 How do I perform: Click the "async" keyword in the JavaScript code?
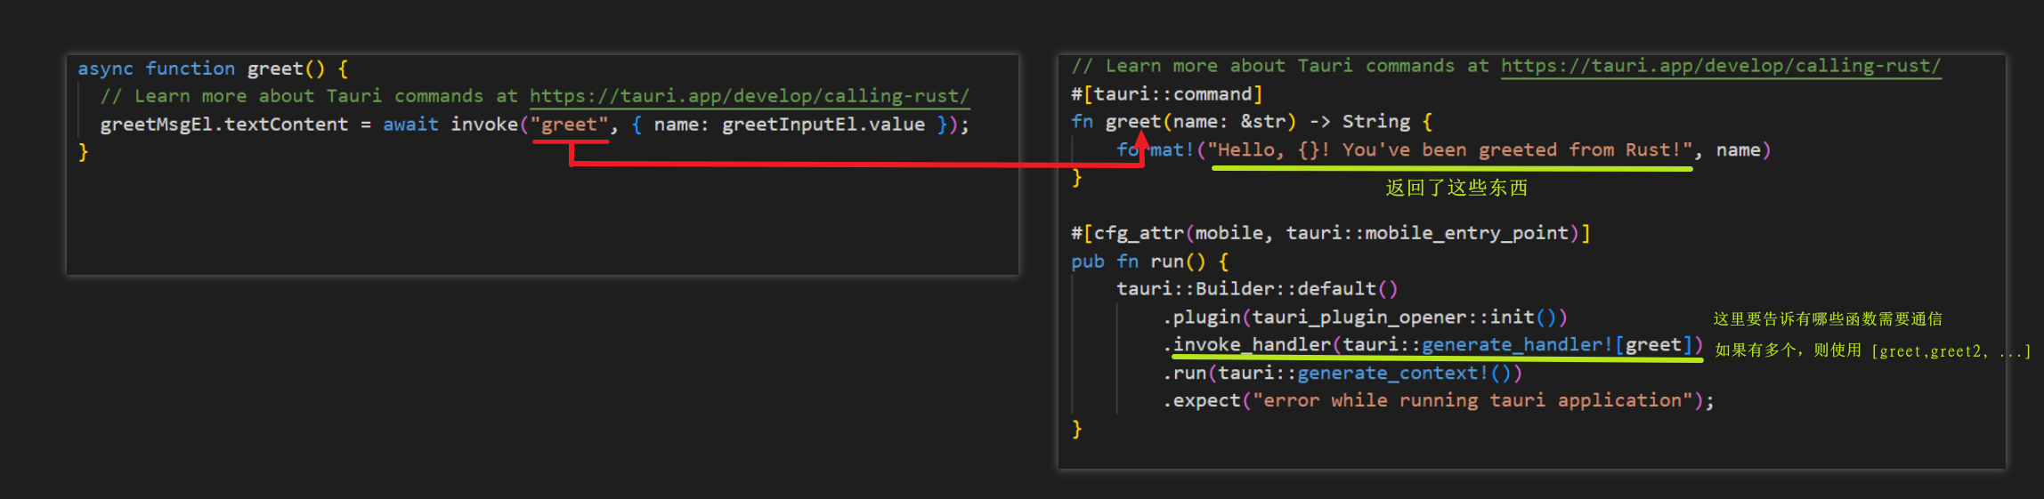pos(105,68)
